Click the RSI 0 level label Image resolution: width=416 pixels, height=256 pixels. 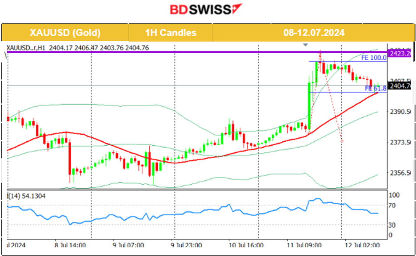(x=390, y=235)
